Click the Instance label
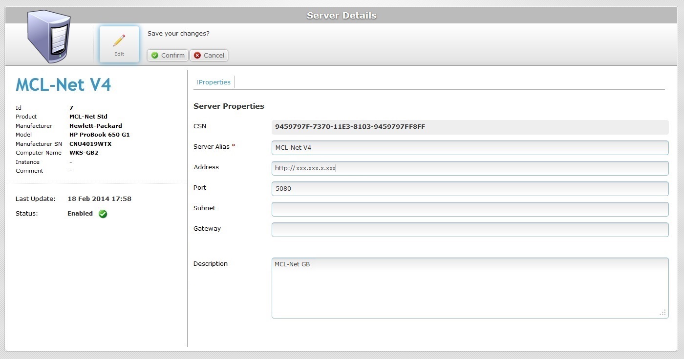This screenshot has width=684, height=359. tap(27, 162)
